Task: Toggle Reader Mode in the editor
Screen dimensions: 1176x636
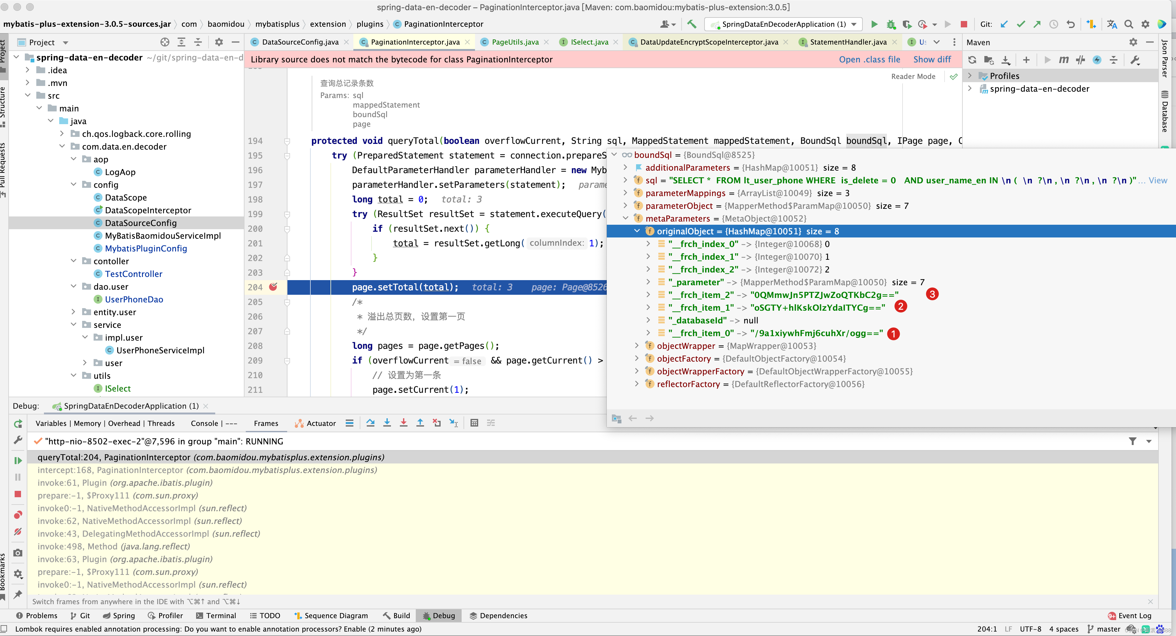Action: (x=913, y=76)
